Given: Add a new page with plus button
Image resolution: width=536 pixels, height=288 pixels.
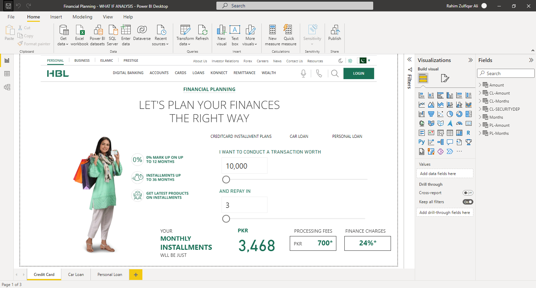Looking at the screenshot, I should click(x=136, y=275).
